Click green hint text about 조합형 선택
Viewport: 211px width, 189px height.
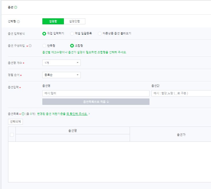84,52
